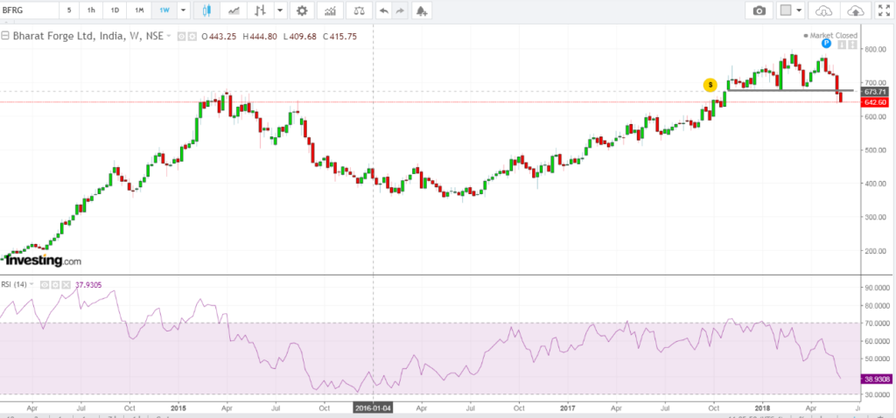Click the low value L409.68
The image size is (896, 418).
pos(299,36)
